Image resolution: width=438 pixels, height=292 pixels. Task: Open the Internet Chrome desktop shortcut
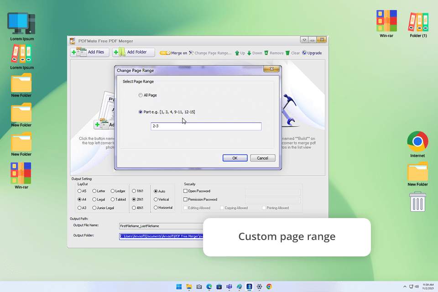pyautogui.click(x=417, y=142)
